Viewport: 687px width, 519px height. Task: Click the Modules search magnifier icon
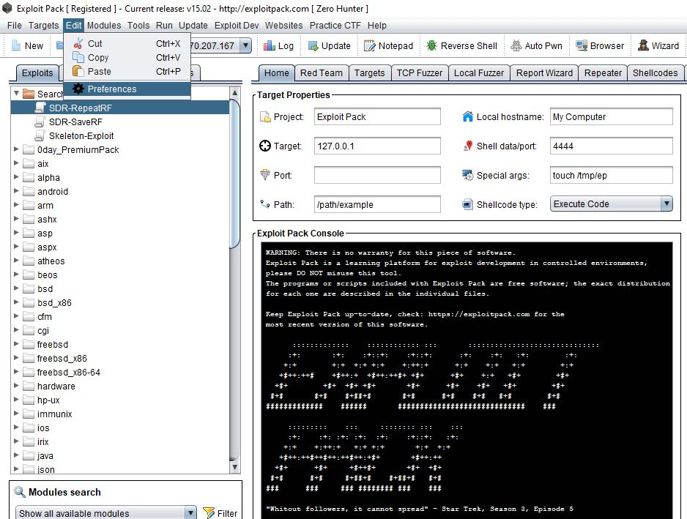click(20, 492)
